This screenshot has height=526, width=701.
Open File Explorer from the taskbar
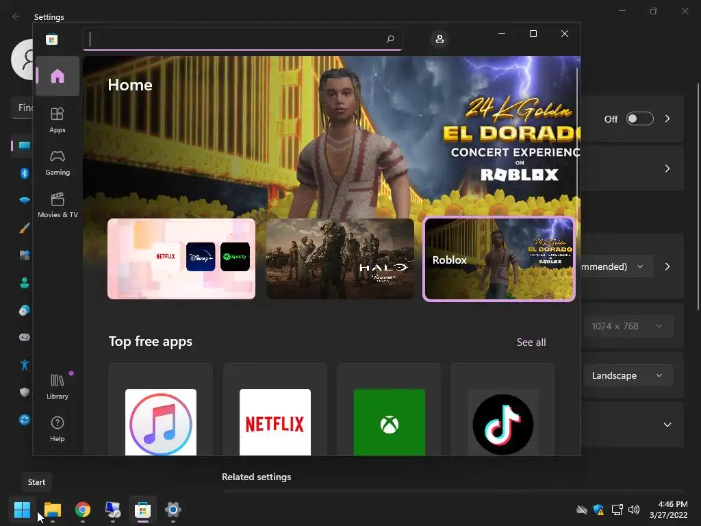point(52,510)
